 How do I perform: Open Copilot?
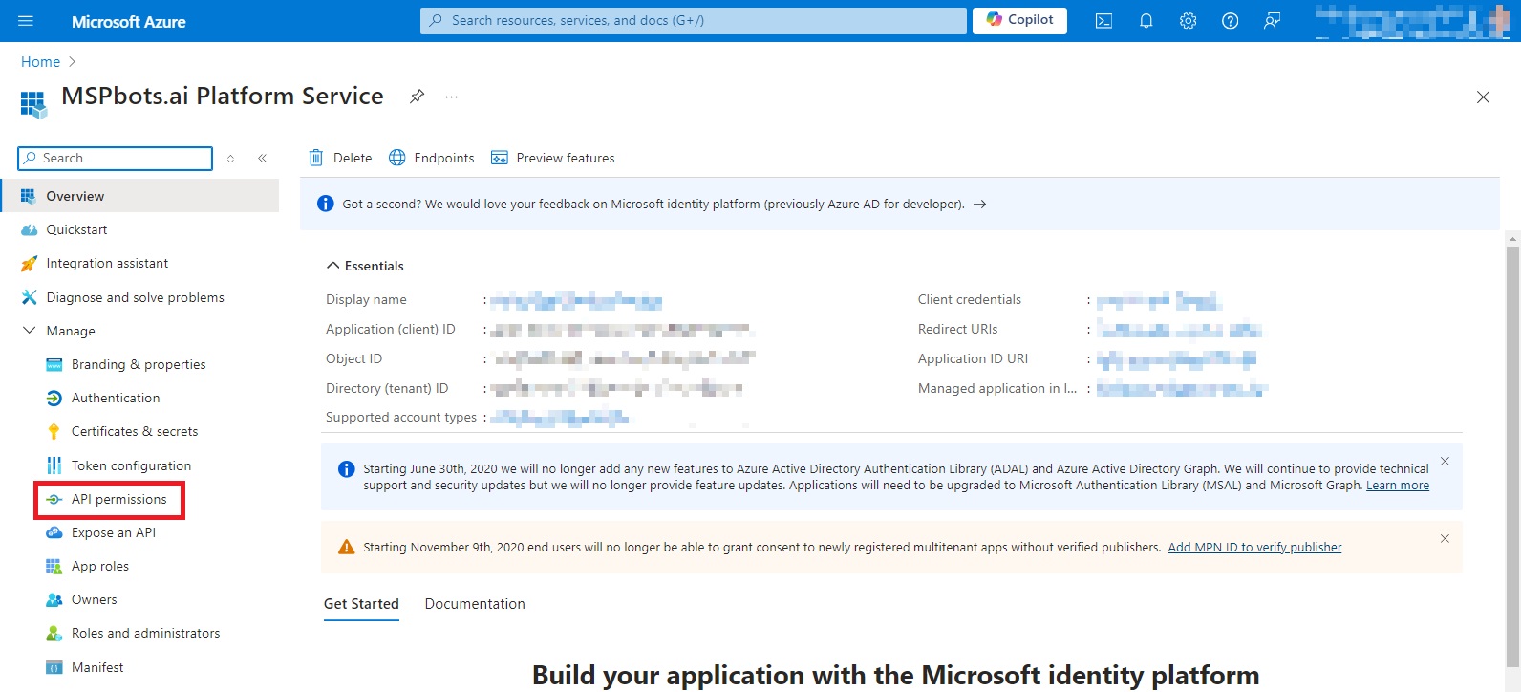pyautogui.click(x=1019, y=20)
